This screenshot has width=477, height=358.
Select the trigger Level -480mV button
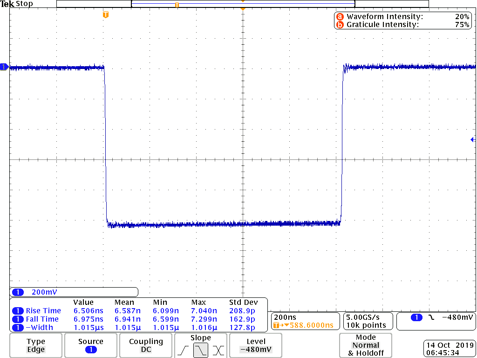click(x=256, y=345)
